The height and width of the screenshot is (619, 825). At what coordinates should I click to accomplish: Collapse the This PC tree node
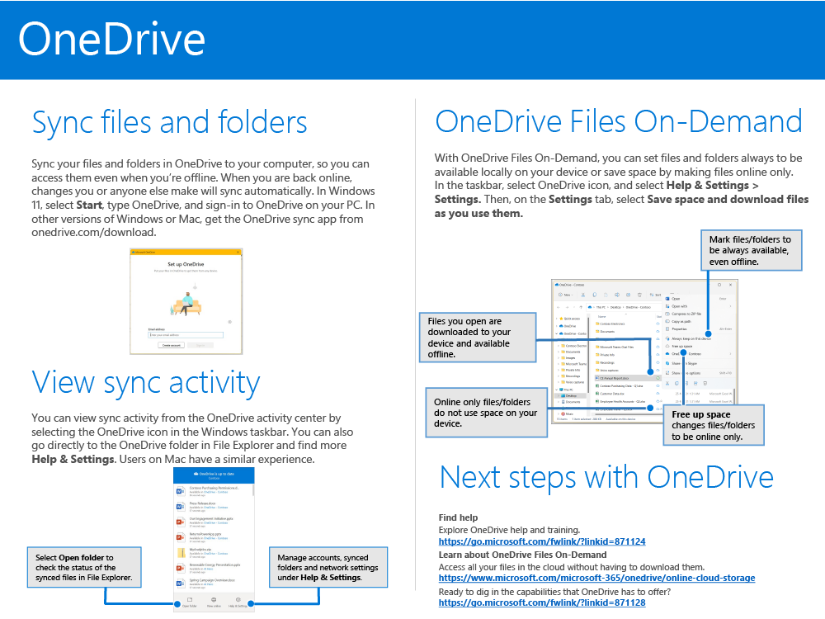pos(557,390)
